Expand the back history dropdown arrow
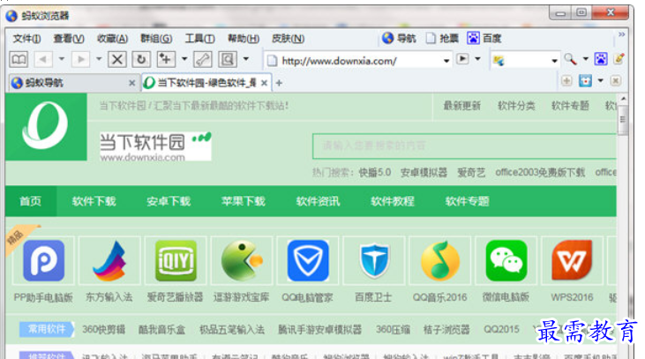 [62, 59]
